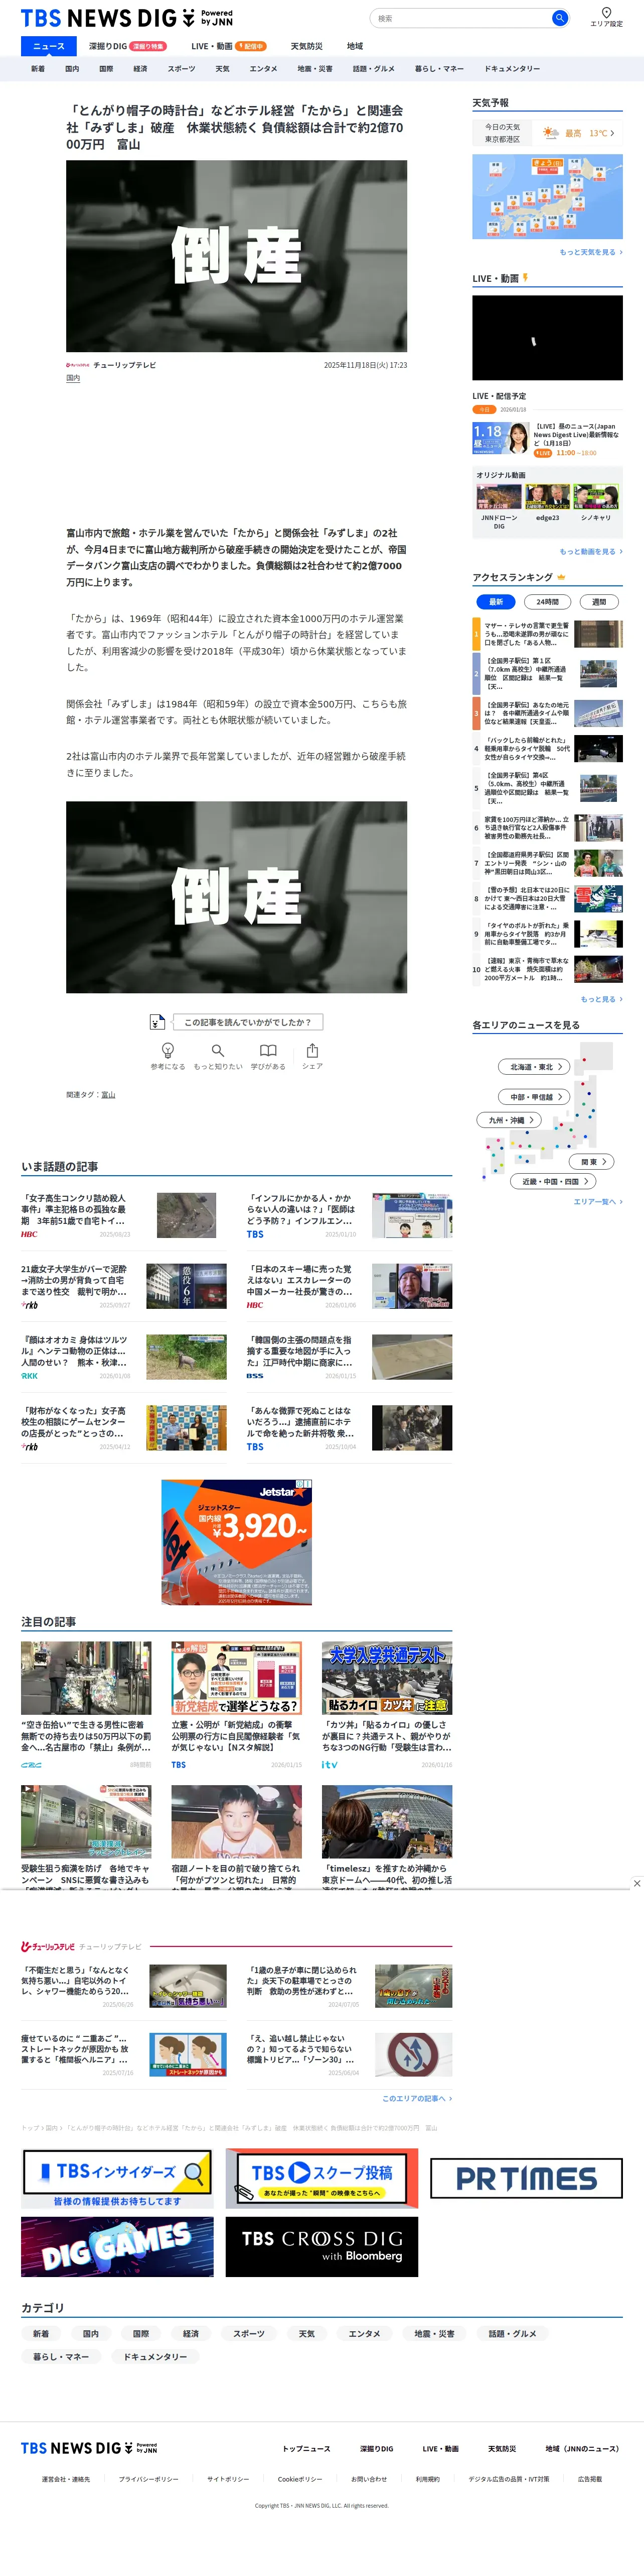Select the 天気防災 main tab

[306, 46]
